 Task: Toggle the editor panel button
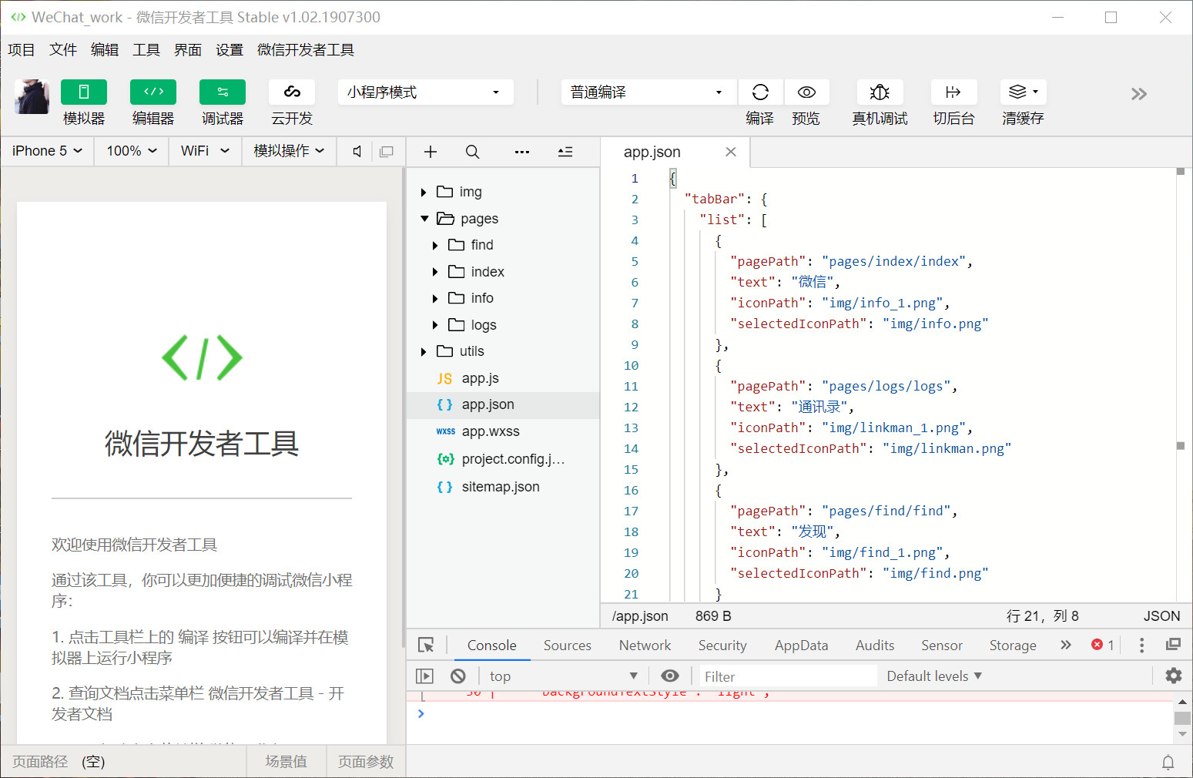[x=153, y=92]
